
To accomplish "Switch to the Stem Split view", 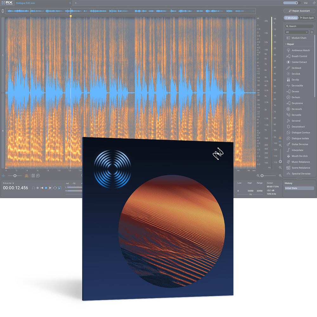I will click(x=307, y=18).
